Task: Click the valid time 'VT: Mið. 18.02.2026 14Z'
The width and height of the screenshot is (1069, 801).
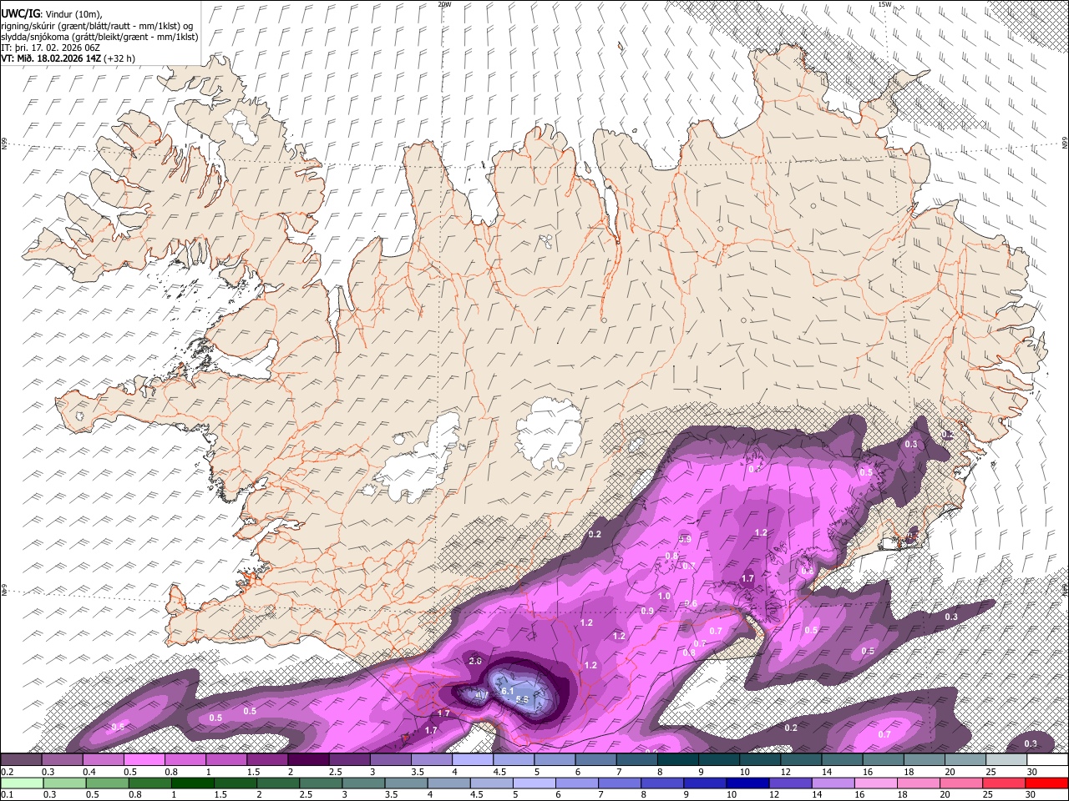Action: pos(51,58)
